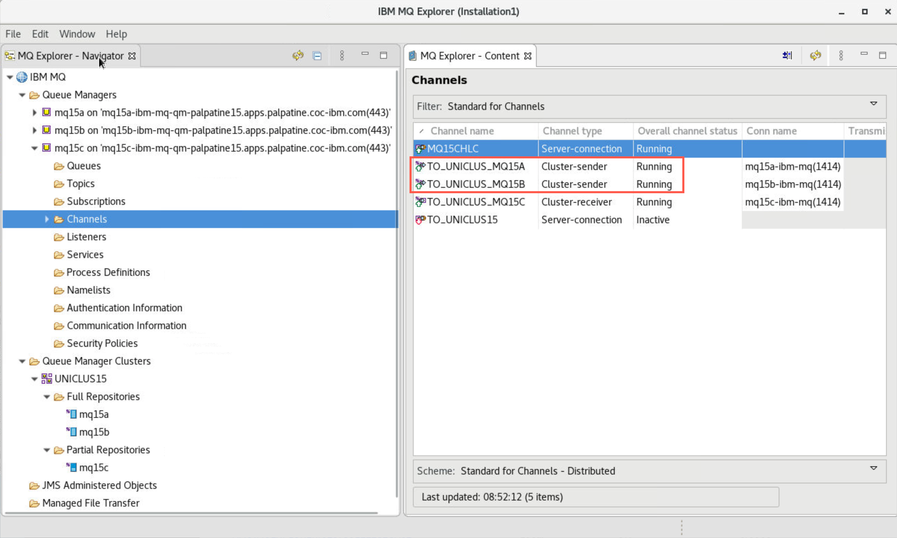Collapse the Queue Managers node
Screen dimensions: 897x538
click(22, 95)
